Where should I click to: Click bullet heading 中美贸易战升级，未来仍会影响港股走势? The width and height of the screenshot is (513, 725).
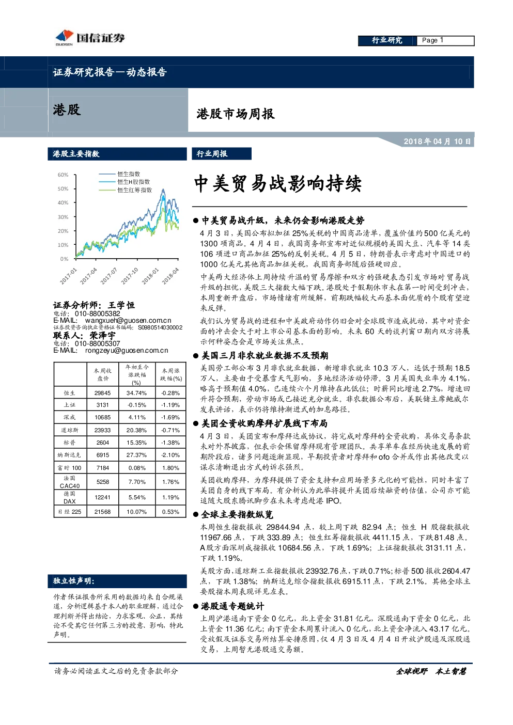[283, 220]
